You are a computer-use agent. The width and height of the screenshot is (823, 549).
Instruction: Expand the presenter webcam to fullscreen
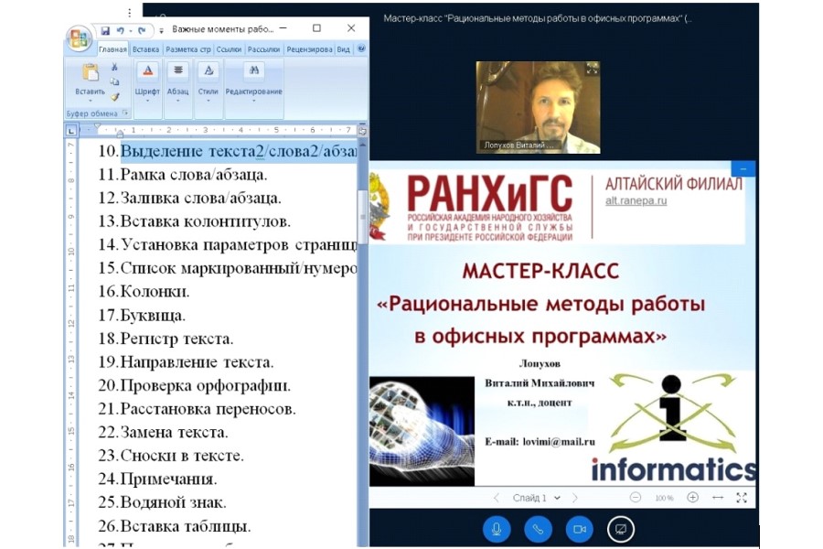[592, 69]
